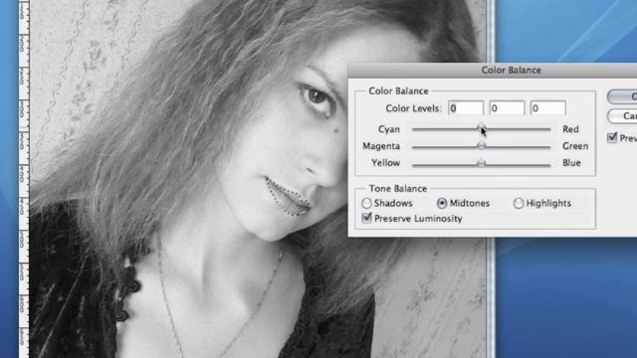Viewport: 637px width, 358px height.
Task: Click the vertical ruler of the document
Action: click(x=24, y=179)
